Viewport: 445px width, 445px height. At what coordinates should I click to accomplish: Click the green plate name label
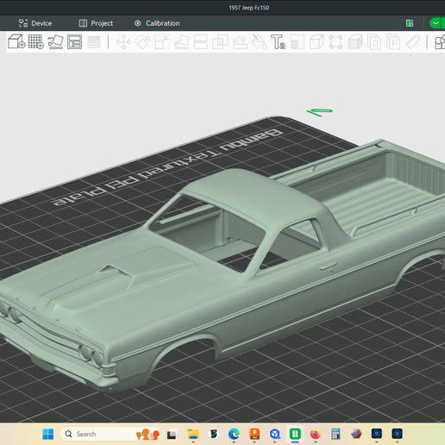click(x=320, y=112)
